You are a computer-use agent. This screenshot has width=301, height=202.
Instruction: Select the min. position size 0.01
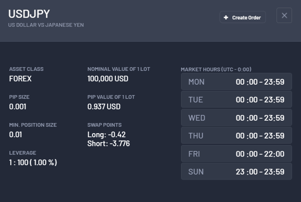click(x=16, y=135)
